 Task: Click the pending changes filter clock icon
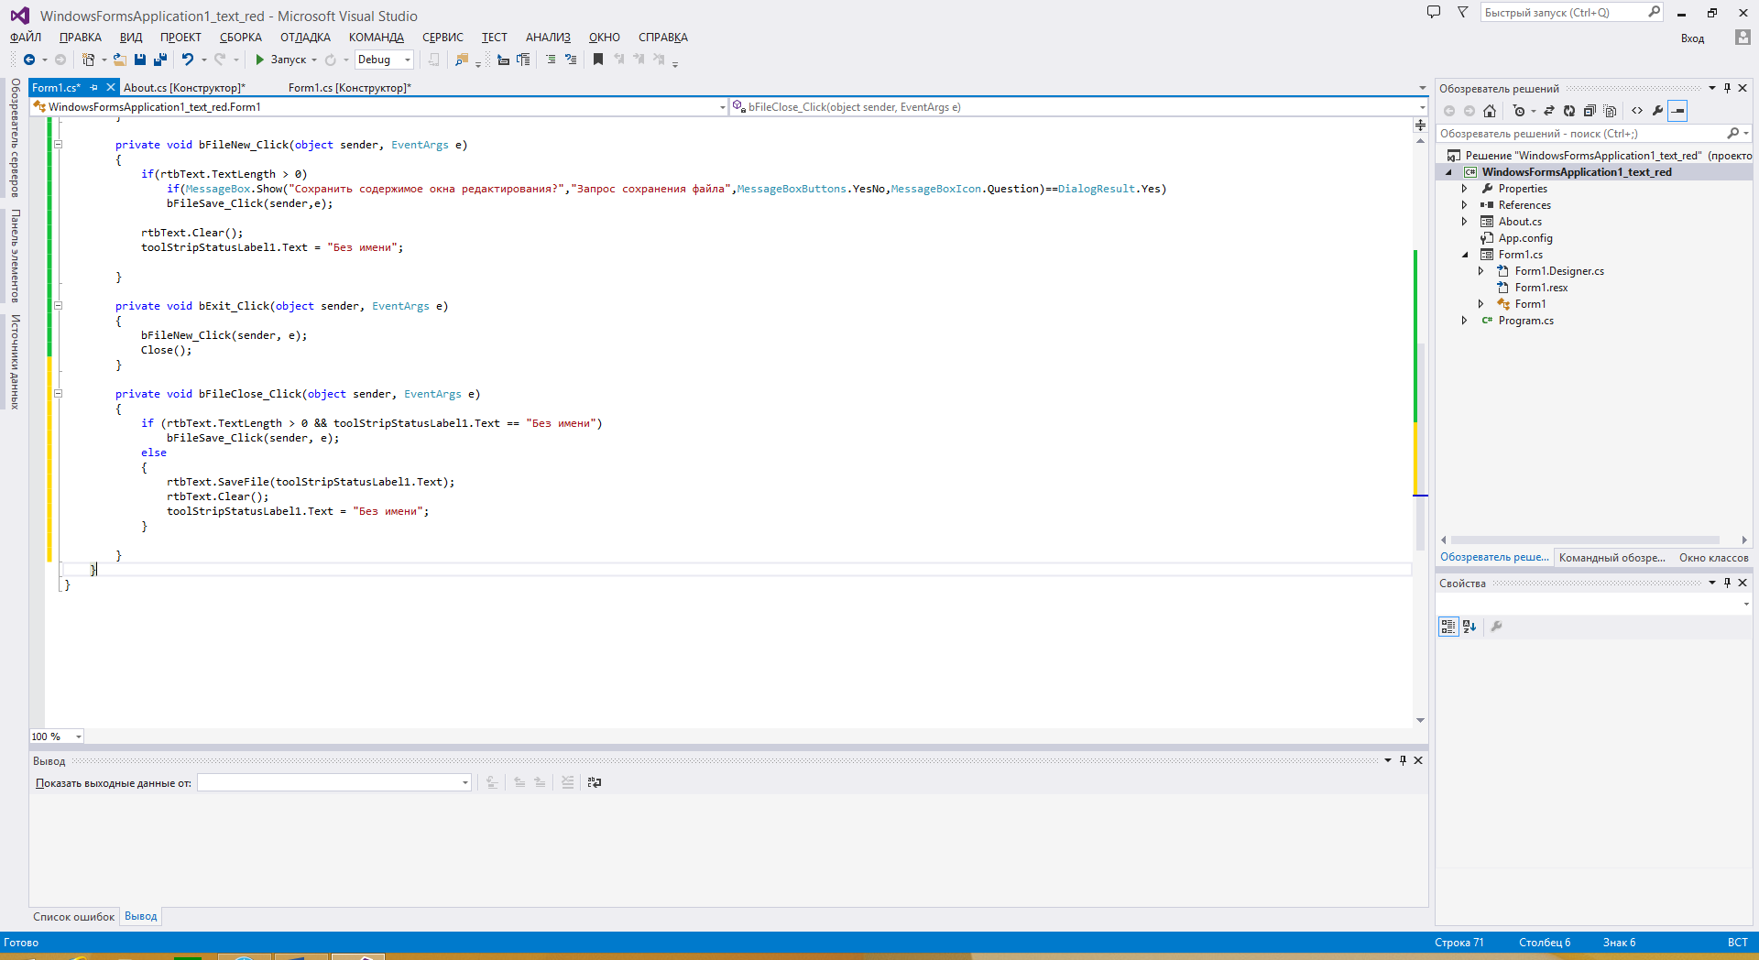(x=1519, y=111)
